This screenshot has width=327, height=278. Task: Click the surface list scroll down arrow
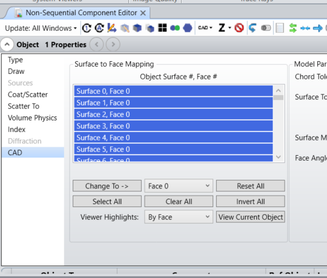tap(279, 157)
